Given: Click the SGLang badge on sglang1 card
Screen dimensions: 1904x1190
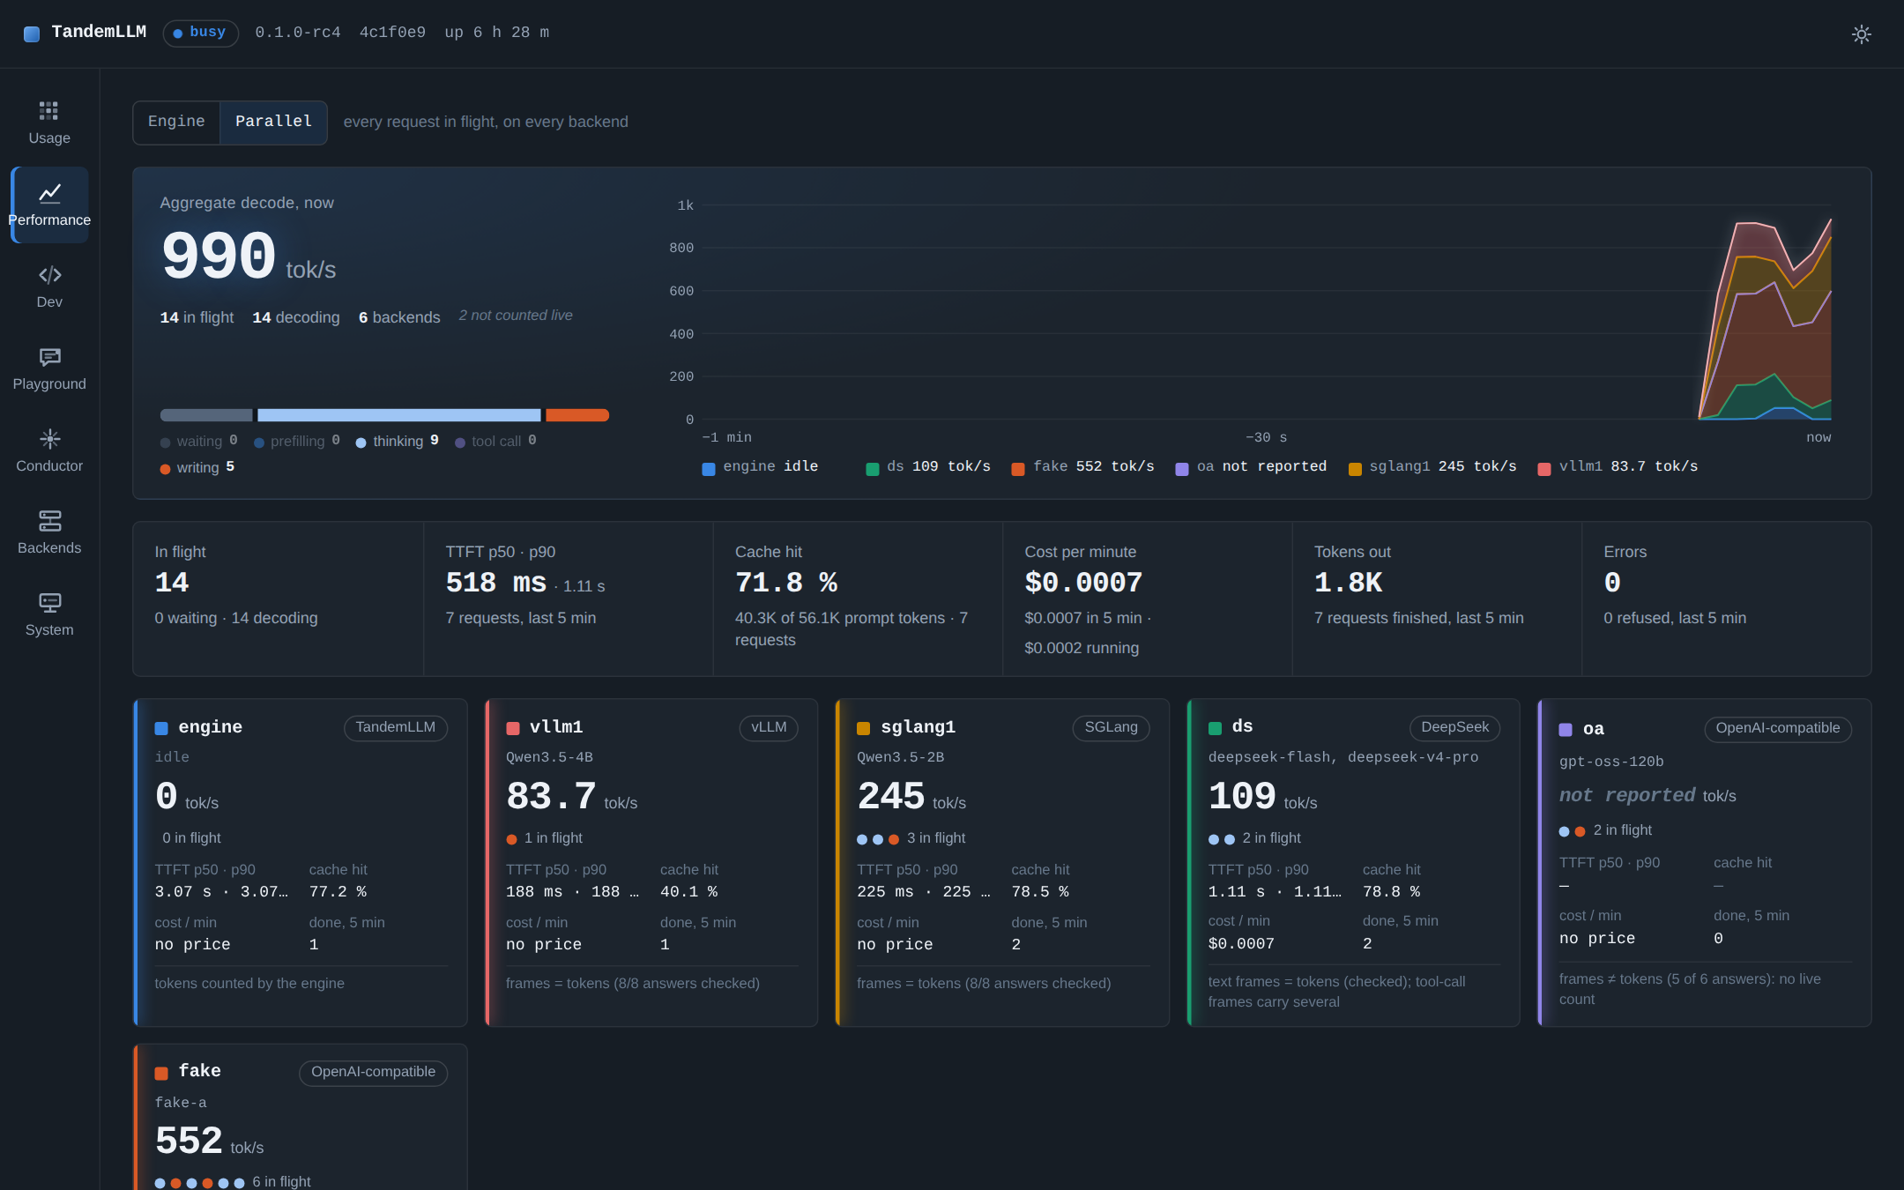Looking at the screenshot, I should pos(1111,727).
